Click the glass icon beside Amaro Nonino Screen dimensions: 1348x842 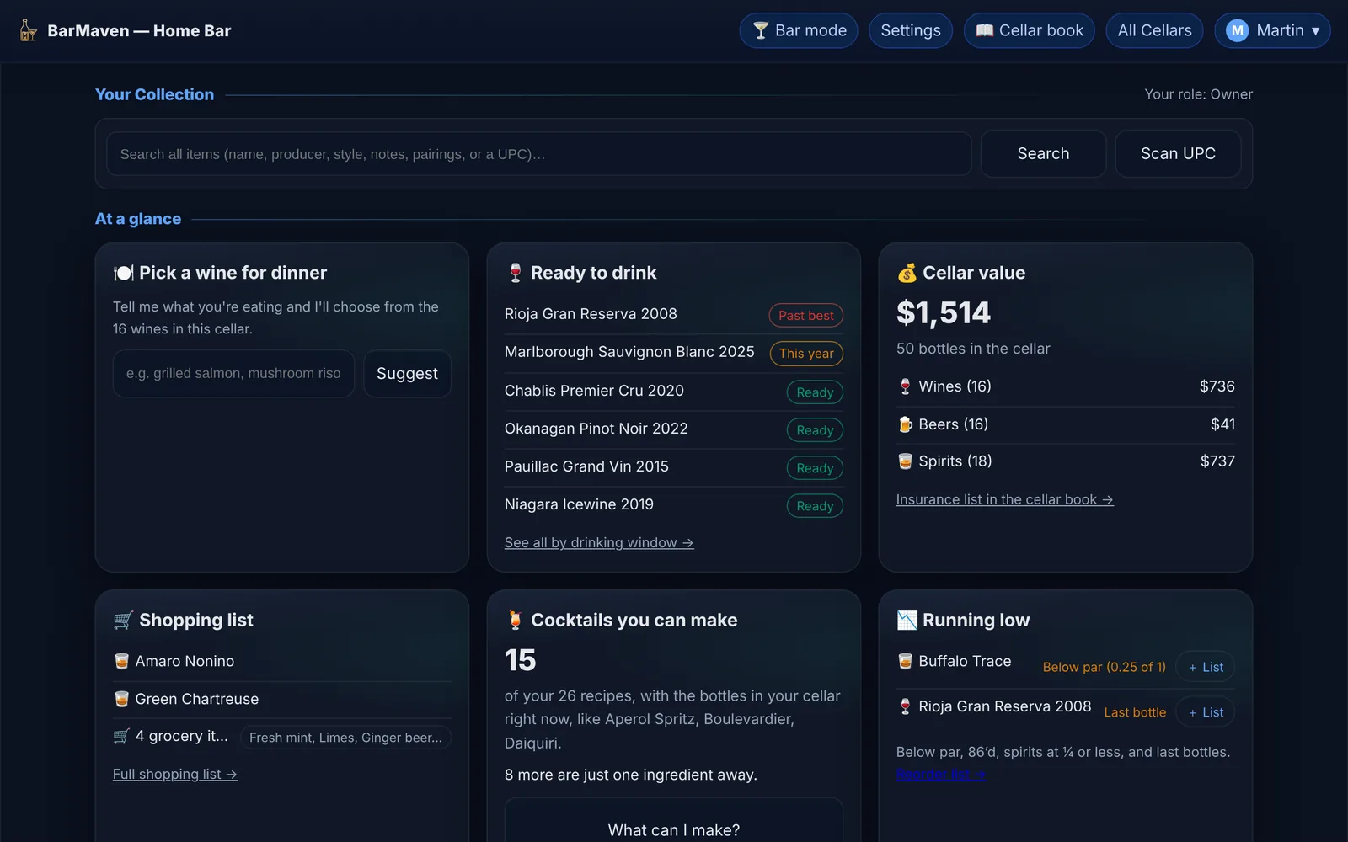click(x=121, y=662)
